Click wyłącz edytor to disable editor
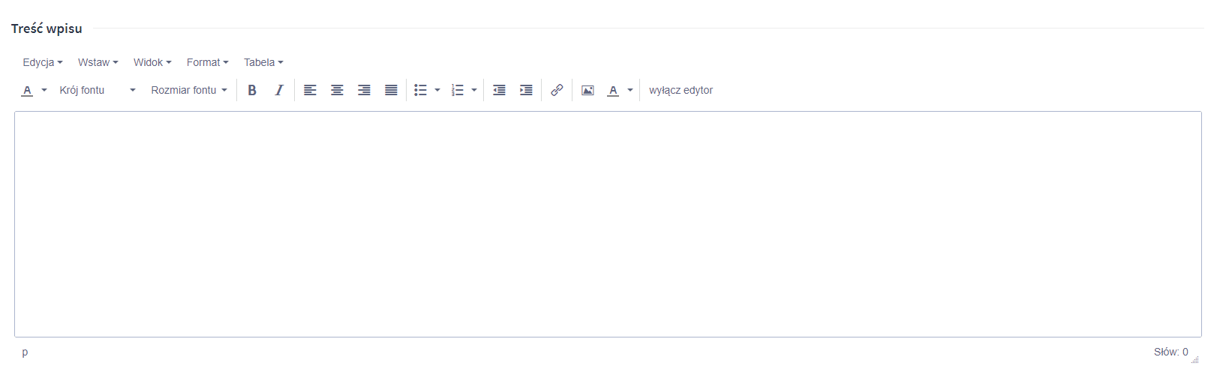The height and width of the screenshot is (378, 1214). (x=681, y=90)
